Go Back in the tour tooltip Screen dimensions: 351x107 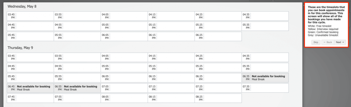click(328, 42)
